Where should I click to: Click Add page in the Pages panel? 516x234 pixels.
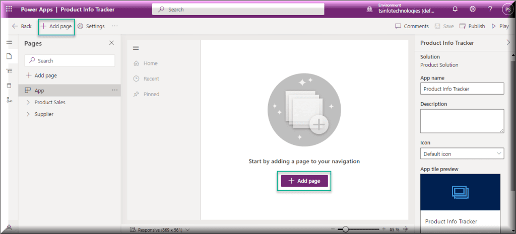click(41, 75)
